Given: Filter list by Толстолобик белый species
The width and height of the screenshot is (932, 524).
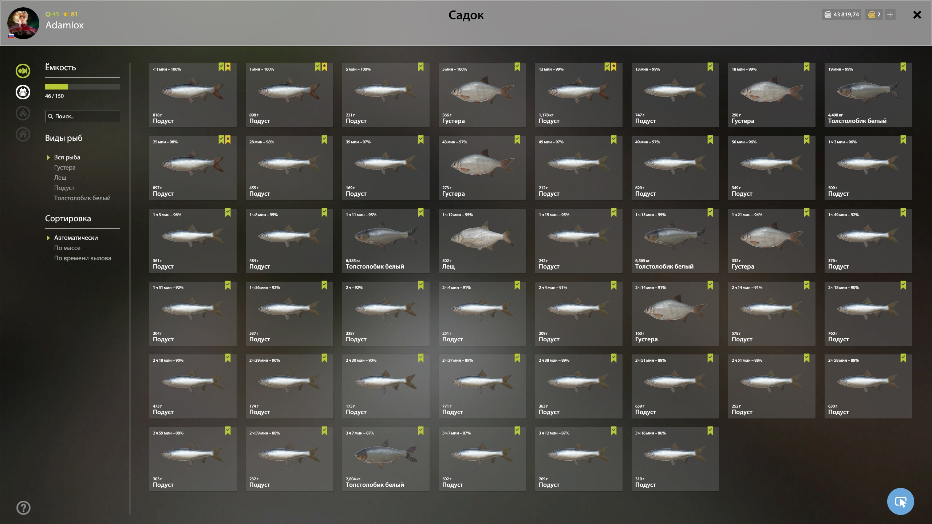Looking at the screenshot, I should coord(82,198).
